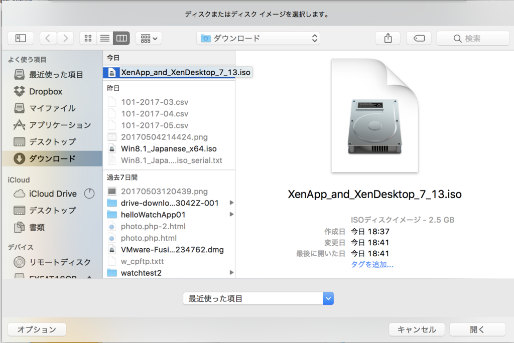Image resolution: width=514 pixels, height=343 pixels.
Task: Select the Win8.1_Japa....iso_serial.txt file
Action: (169, 160)
